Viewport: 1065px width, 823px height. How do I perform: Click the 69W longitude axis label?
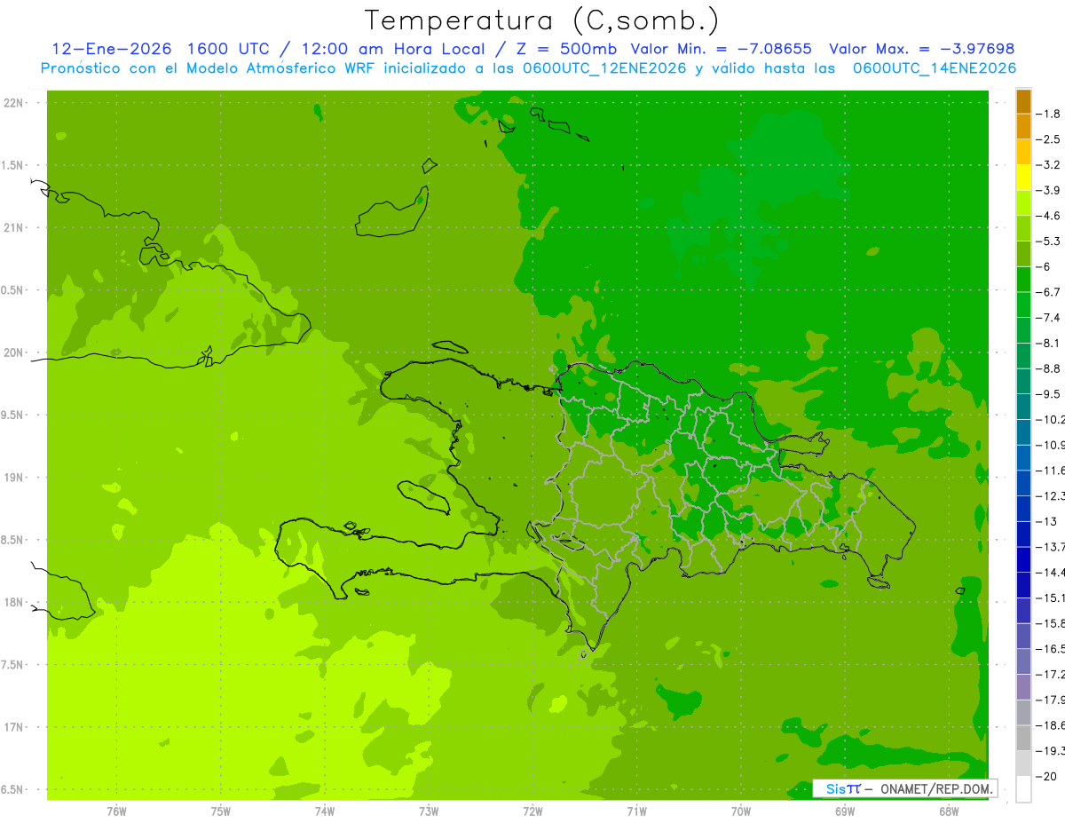coord(844,811)
